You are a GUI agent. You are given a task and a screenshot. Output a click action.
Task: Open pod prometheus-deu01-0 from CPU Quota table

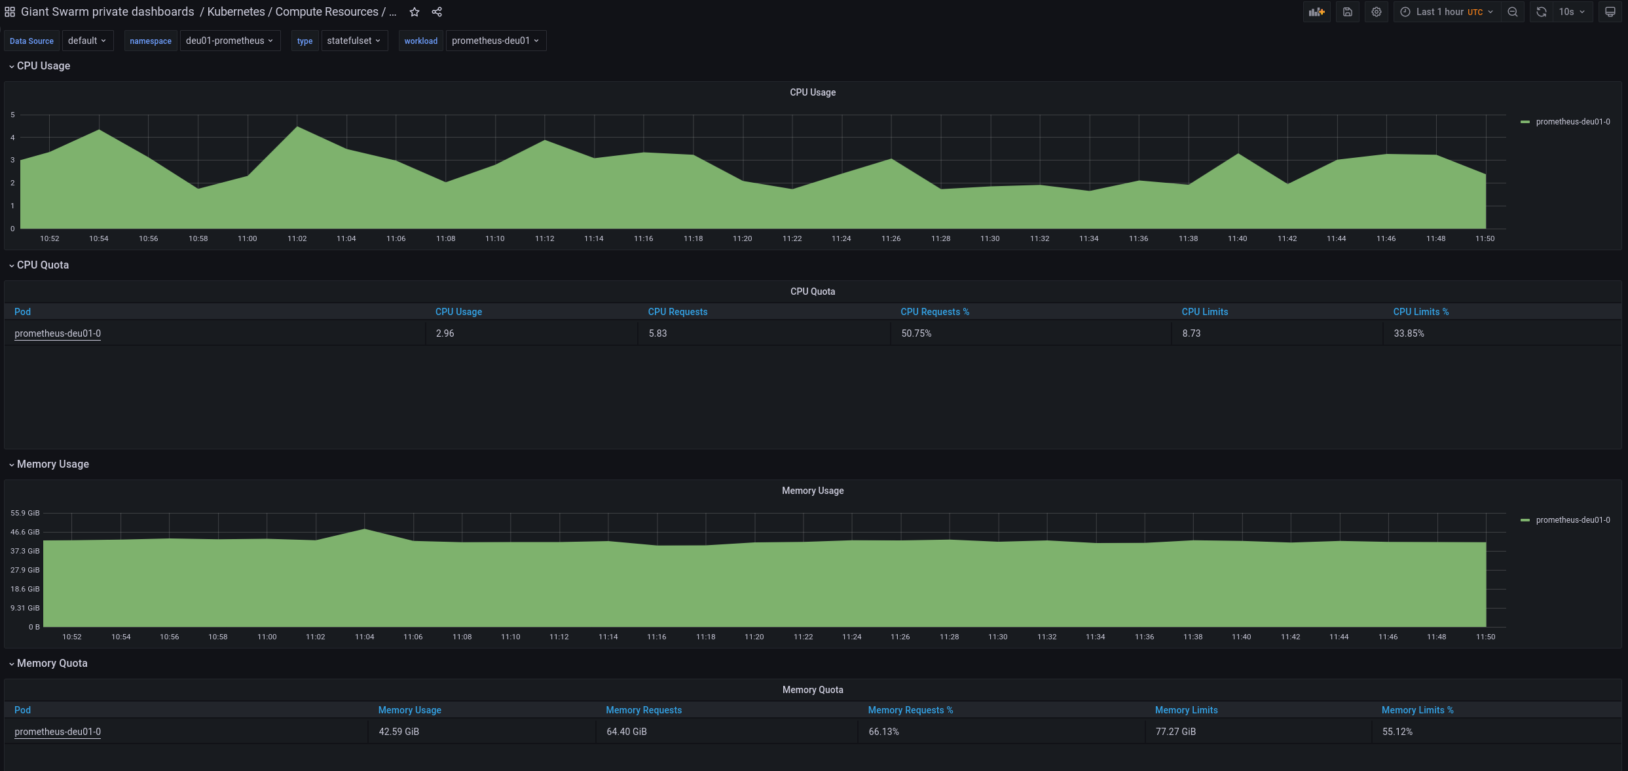pos(58,333)
